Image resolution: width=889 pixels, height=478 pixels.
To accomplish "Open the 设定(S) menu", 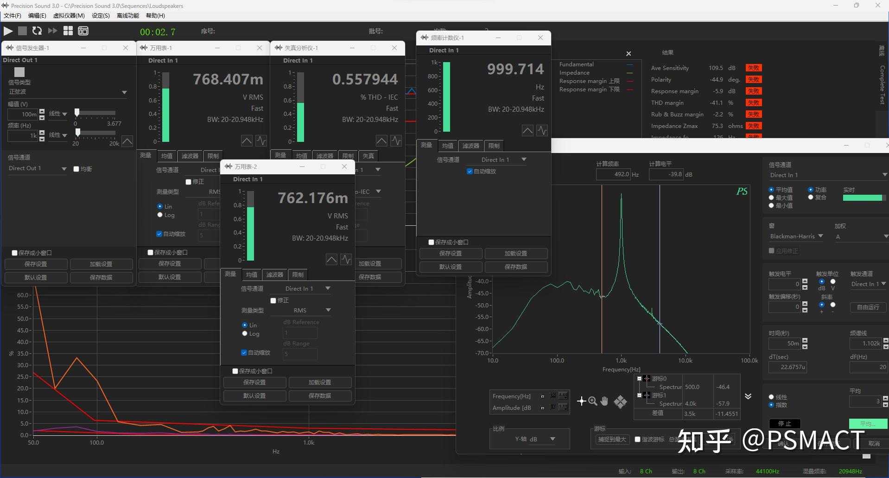I will pyautogui.click(x=101, y=16).
